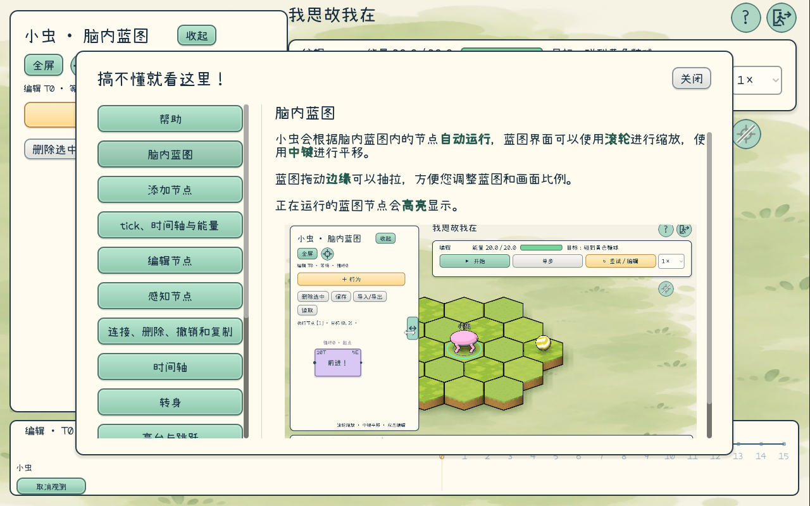Open the 感知节点 help topic
This screenshot has width=810, height=506.
coord(170,296)
